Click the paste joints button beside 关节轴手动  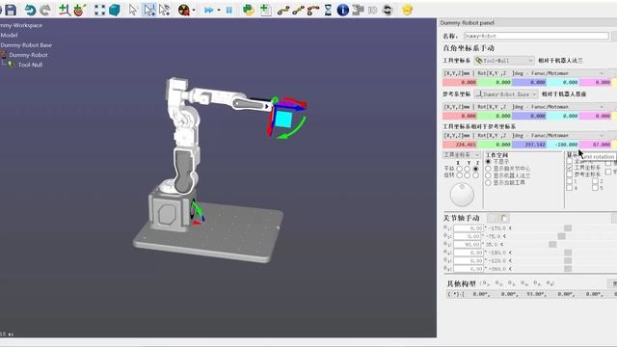point(504,218)
